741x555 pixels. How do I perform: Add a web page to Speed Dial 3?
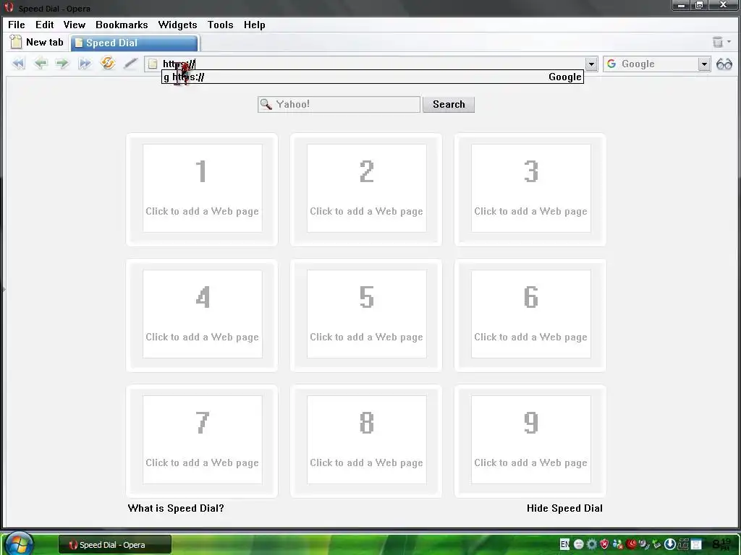click(x=530, y=189)
